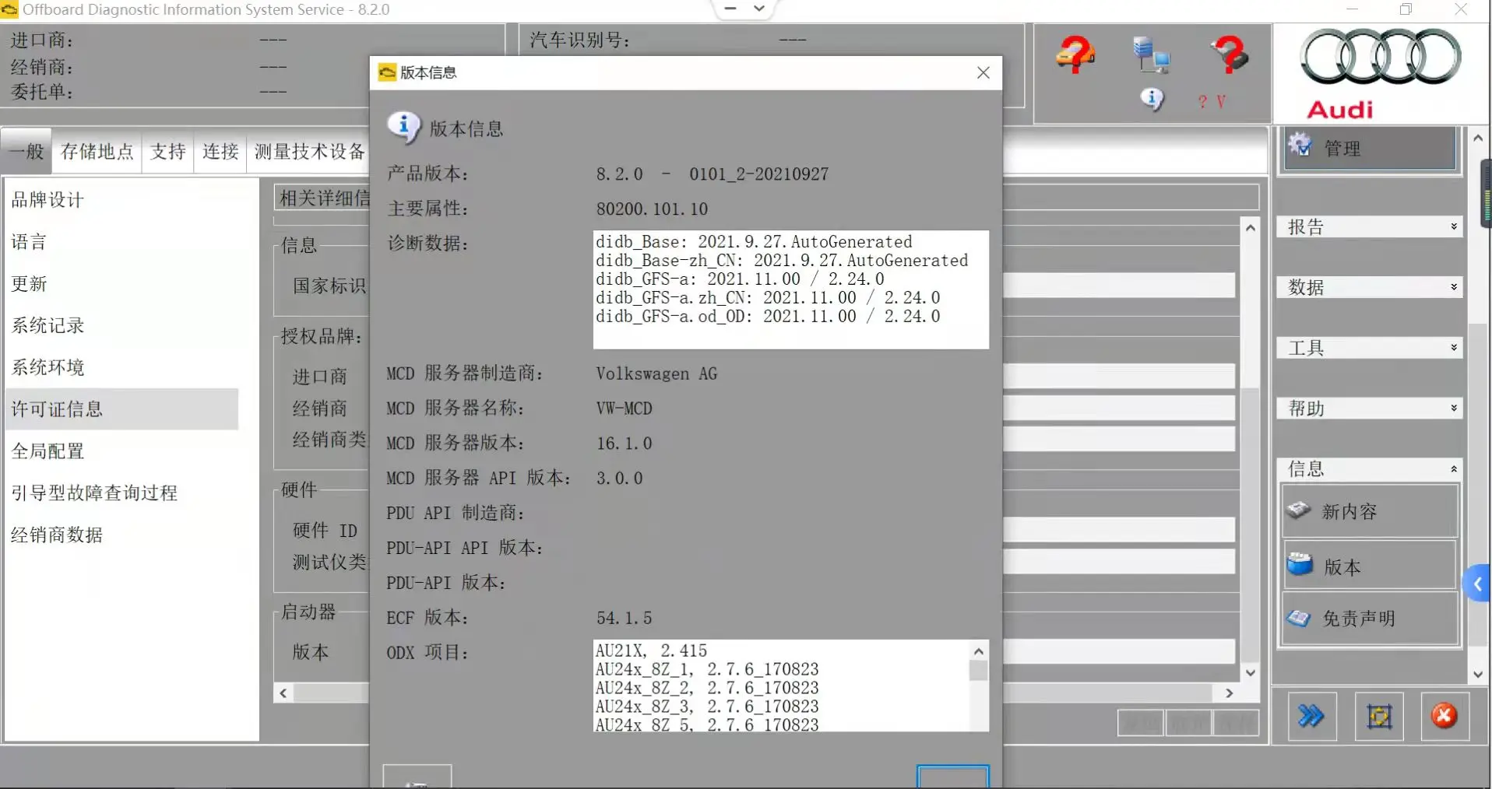Click the yellow fullscreen toggle icon
Image resolution: width=1492 pixels, height=789 pixels.
(1379, 716)
